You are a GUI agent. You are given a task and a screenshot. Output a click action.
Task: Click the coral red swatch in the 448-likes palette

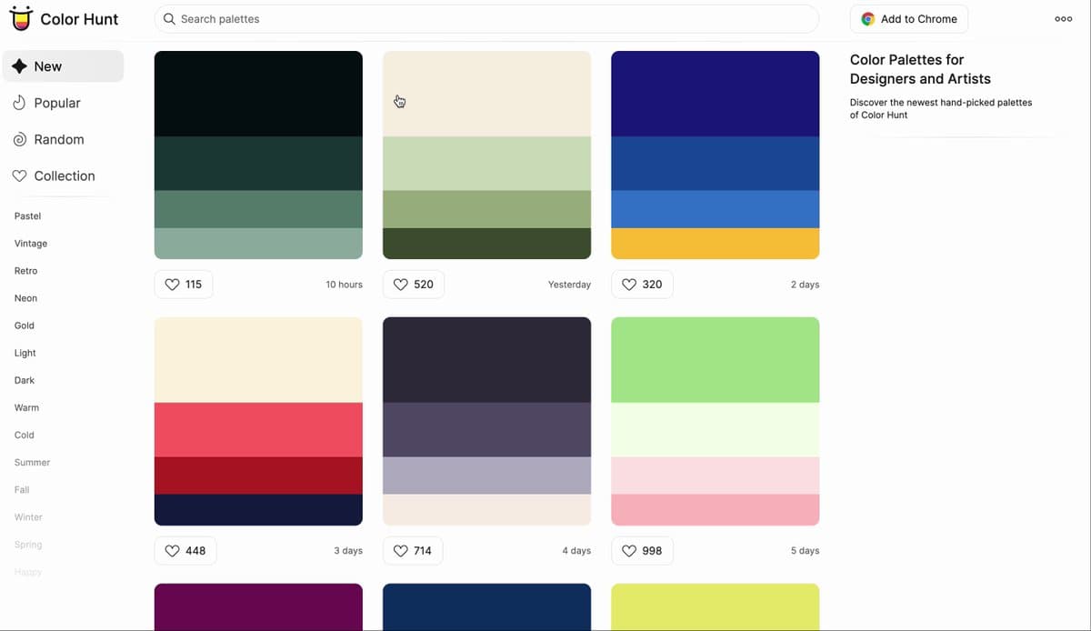pos(258,430)
